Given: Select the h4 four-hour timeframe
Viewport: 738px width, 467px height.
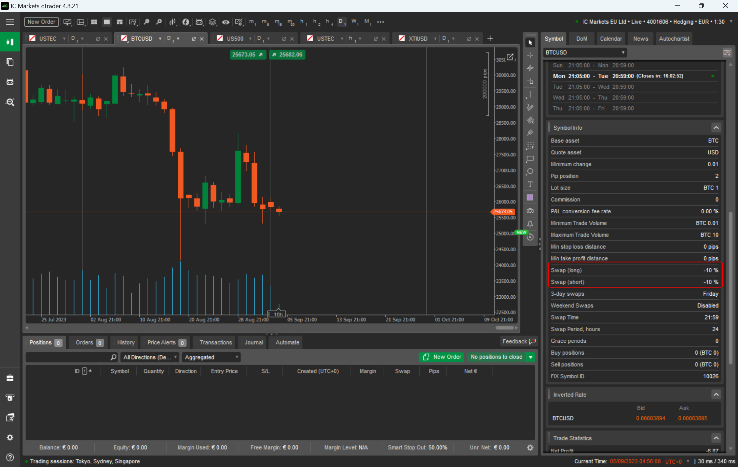Looking at the screenshot, I should coord(329,22).
